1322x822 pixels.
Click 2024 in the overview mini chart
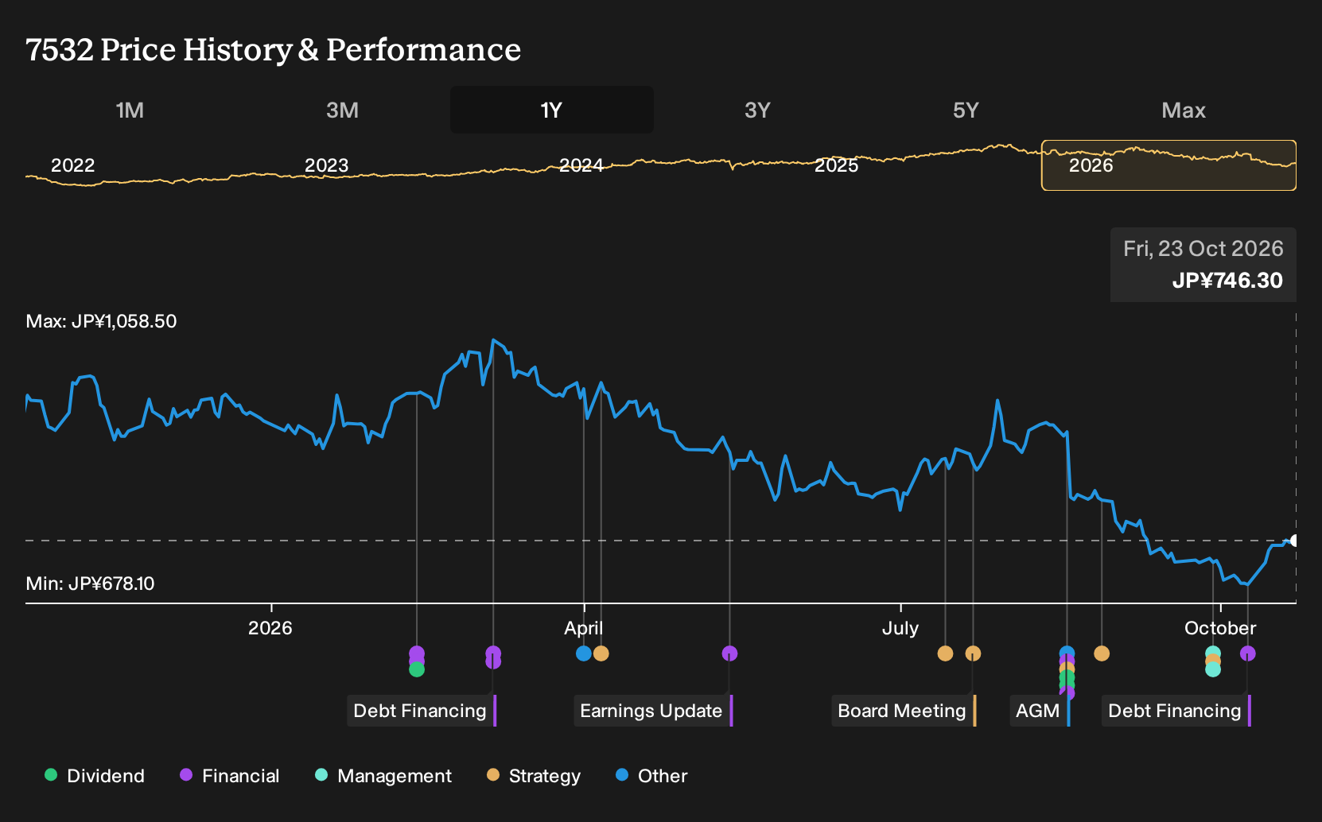[x=581, y=165]
